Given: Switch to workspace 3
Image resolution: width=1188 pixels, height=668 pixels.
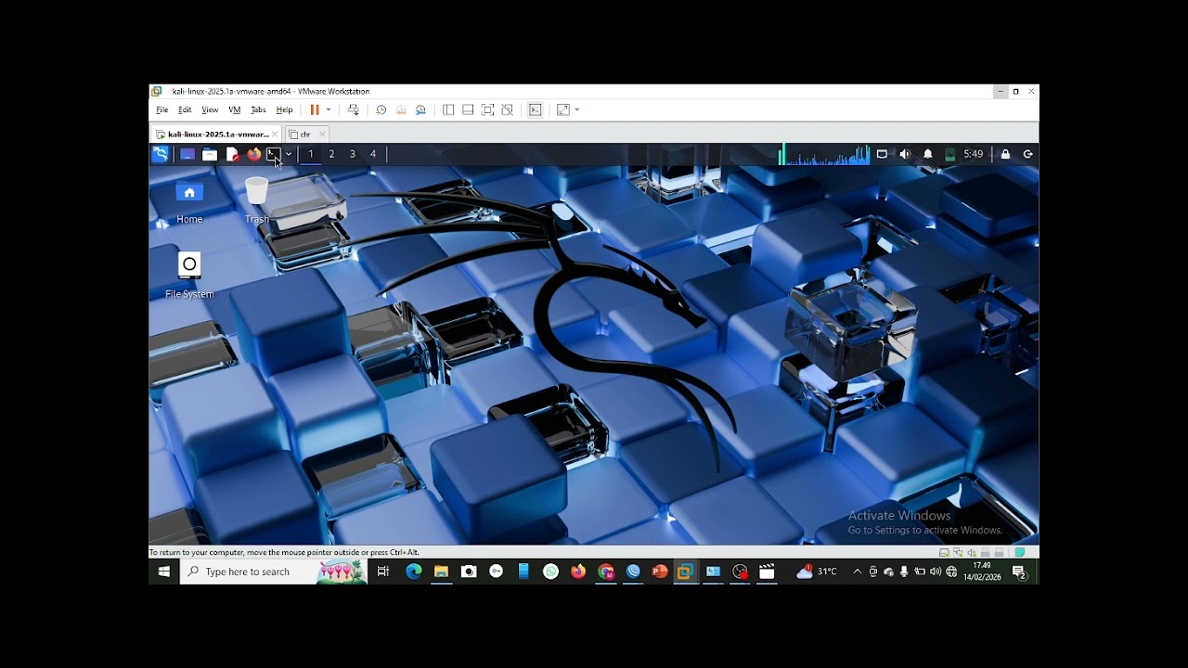Looking at the screenshot, I should tap(353, 154).
